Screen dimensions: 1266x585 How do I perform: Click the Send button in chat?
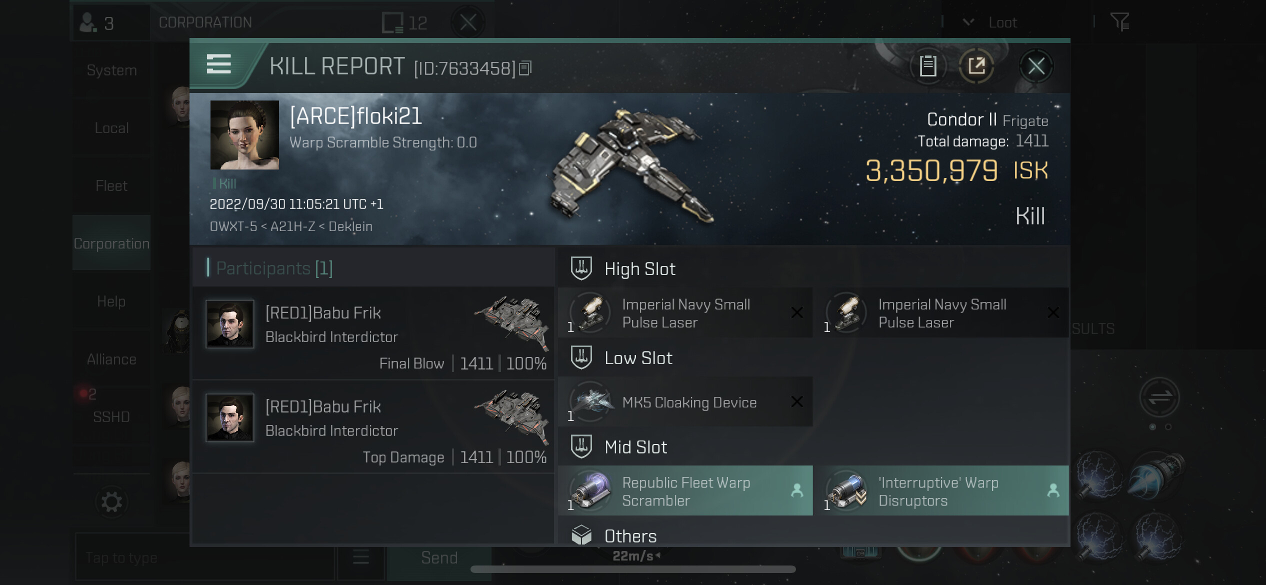coord(439,557)
